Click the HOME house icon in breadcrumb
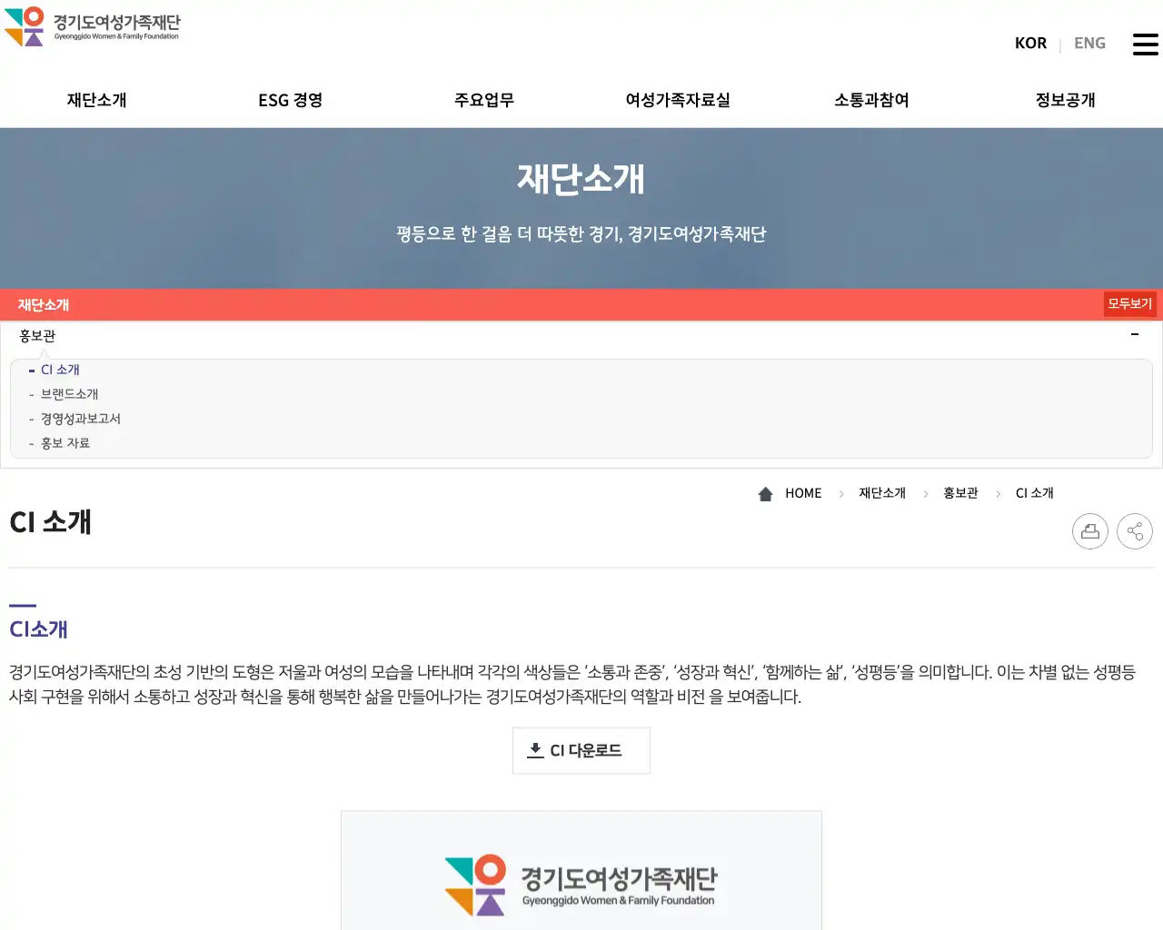 click(x=765, y=493)
